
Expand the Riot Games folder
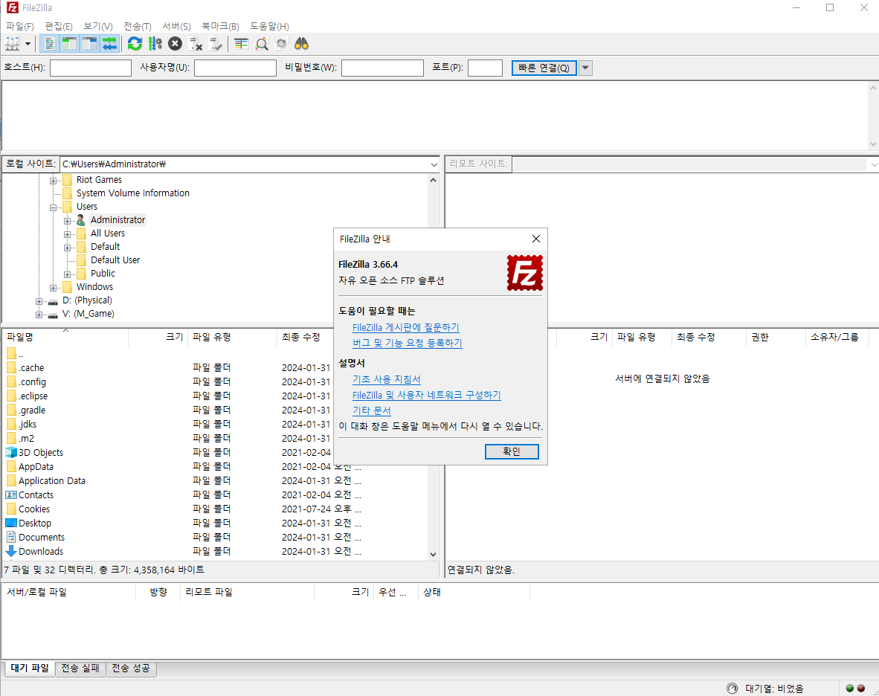tap(54, 181)
